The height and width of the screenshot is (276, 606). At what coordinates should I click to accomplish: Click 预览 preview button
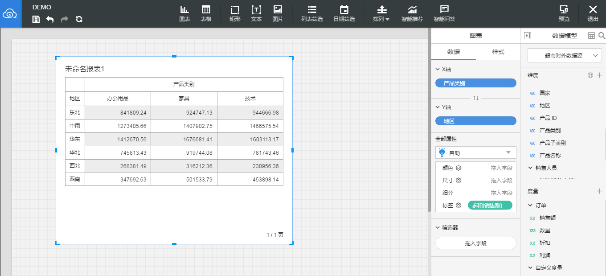point(564,14)
